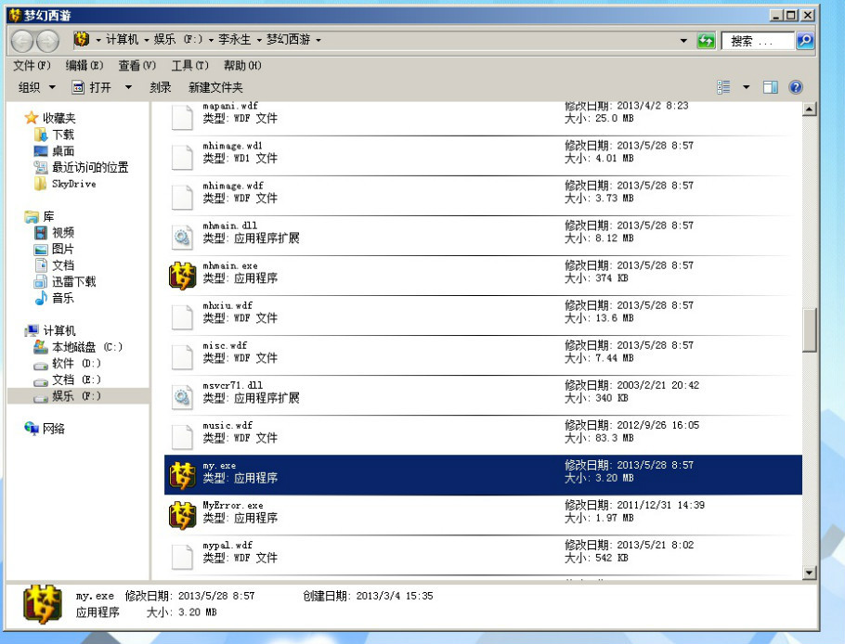
Task: Select 文档 library in sidebar
Action: pyautogui.click(x=63, y=264)
